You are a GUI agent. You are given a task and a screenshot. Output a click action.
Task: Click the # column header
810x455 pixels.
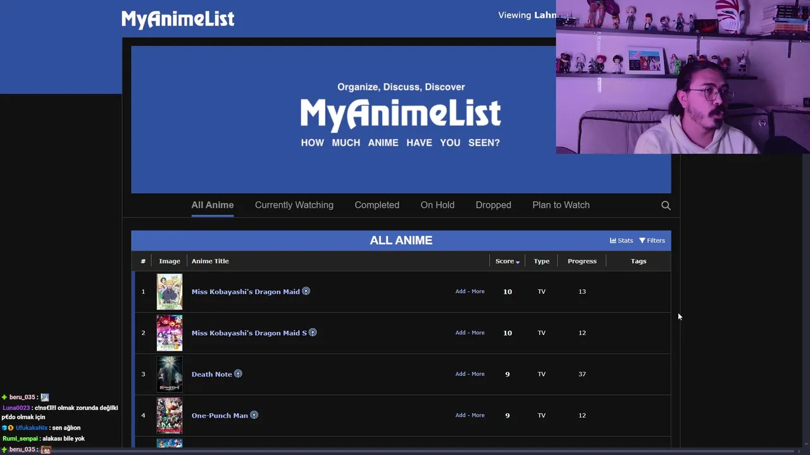tap(143, 261)
